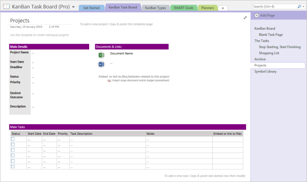307x182 pixels.
Task: Click the Deadline label cell
Action: (16, 67)
